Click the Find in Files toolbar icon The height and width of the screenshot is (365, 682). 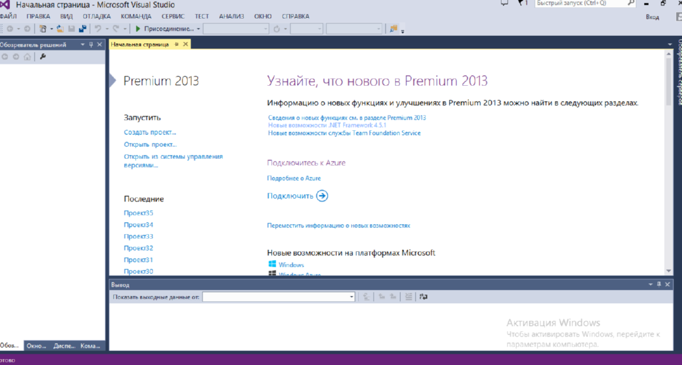393,29
